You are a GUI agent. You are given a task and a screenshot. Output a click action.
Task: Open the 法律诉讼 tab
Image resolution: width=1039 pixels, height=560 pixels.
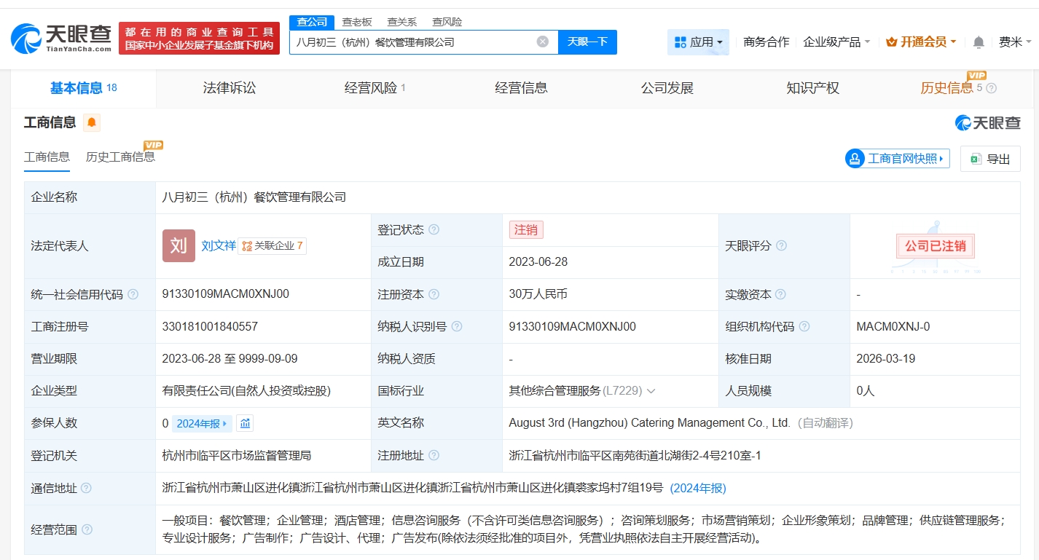pos(228,87)
